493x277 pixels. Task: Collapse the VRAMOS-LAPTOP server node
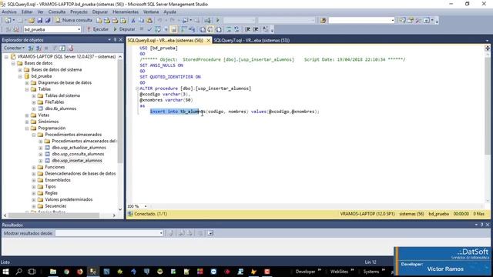point(6,57)
